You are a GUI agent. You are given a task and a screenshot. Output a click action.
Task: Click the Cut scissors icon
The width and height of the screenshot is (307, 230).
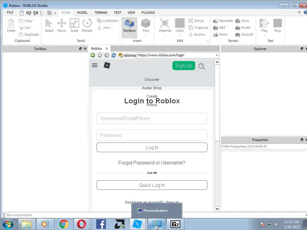pyautogui.click(x=21, y=28)
